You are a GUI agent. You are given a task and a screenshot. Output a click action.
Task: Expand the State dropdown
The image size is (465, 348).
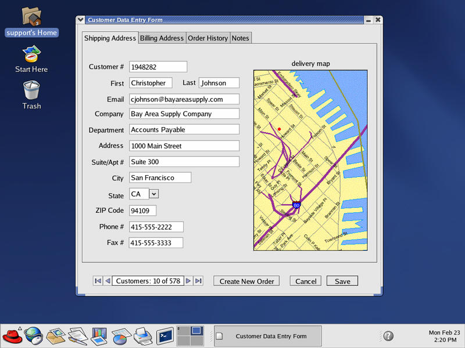(x=153, y=194)
